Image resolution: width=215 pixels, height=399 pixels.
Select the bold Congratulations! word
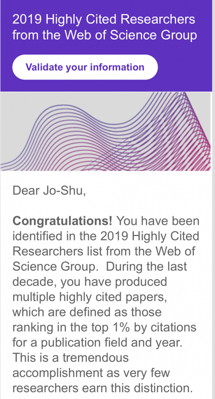[62, 221]
